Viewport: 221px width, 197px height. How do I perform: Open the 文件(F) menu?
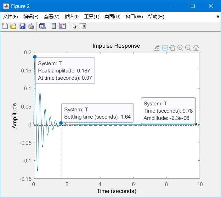coord(10,17)
